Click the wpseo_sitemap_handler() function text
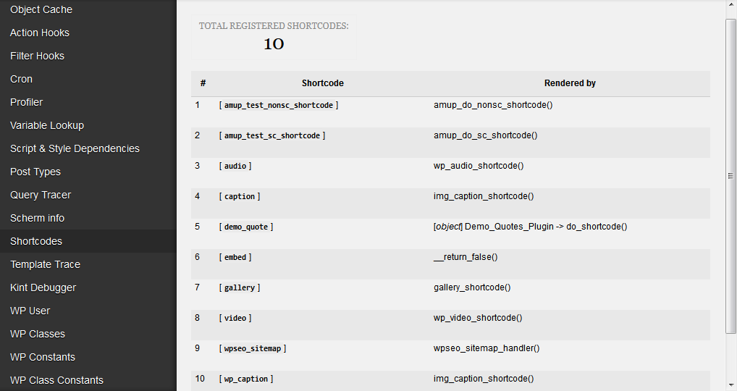Screen dimensions: 737x391 487,348
